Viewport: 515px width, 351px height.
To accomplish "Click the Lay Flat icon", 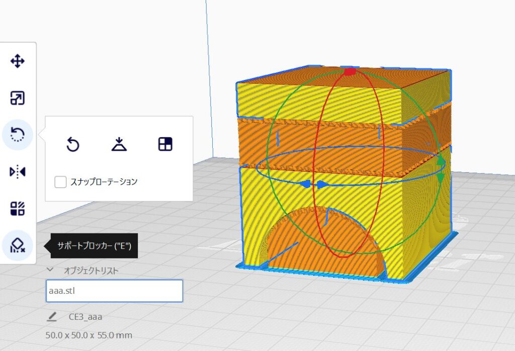I will click(119, 145).
